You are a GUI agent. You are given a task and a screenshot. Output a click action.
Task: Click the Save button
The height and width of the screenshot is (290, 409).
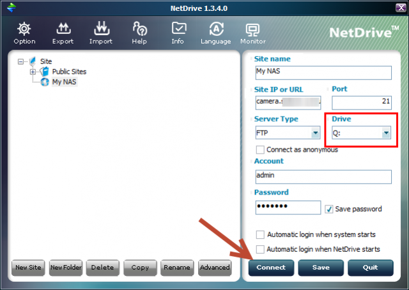321,268
